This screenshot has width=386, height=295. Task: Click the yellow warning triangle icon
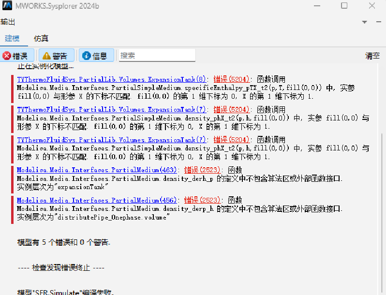tap(46, 56)
